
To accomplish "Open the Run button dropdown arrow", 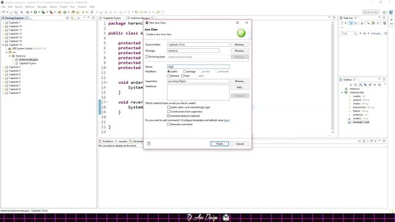I will [x=39, y=12].
